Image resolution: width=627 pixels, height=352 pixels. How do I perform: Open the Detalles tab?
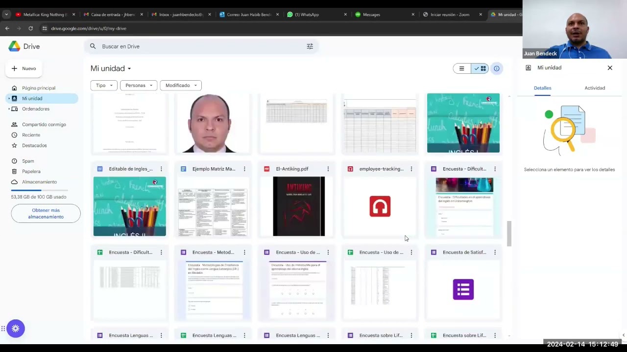[x=542, y=88]
